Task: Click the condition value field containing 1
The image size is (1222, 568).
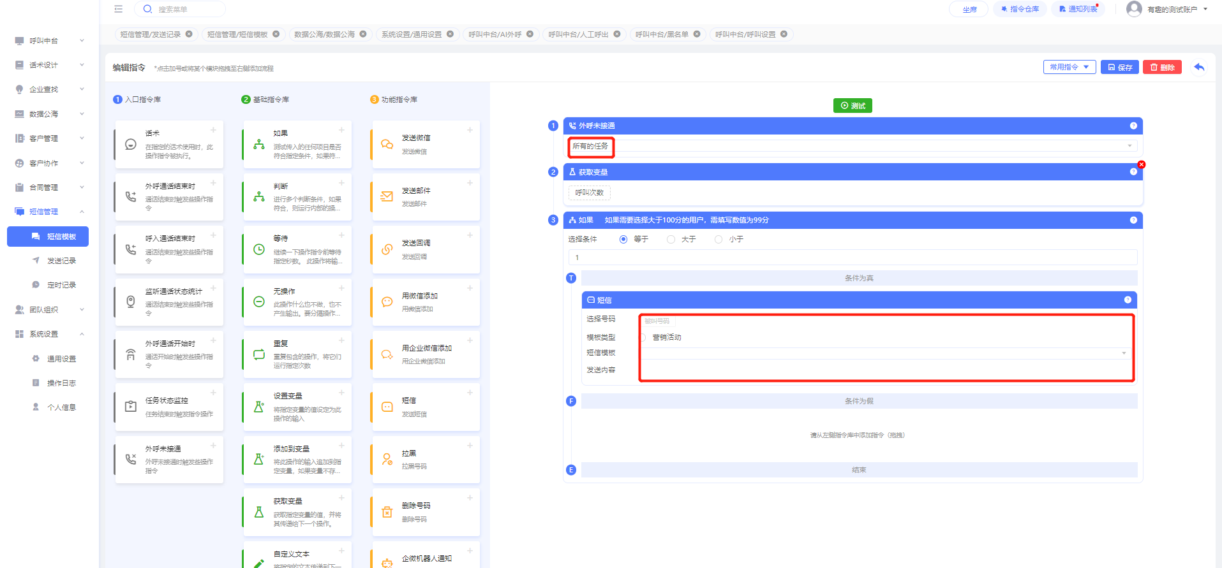Action: pyautogui.click(x=853, y=258)
